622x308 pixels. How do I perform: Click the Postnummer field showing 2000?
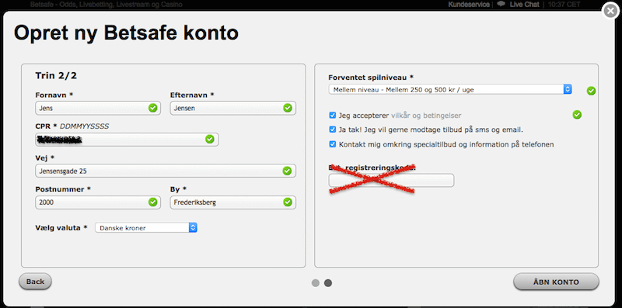coord(98,202)
